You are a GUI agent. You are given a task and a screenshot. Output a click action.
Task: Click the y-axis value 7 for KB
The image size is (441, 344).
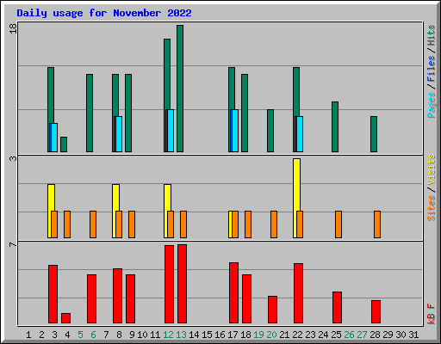(x=13, y=244)
